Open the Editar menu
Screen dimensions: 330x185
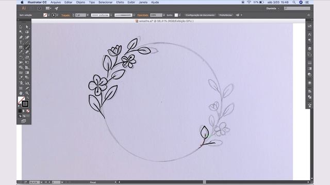pos(68,2)
